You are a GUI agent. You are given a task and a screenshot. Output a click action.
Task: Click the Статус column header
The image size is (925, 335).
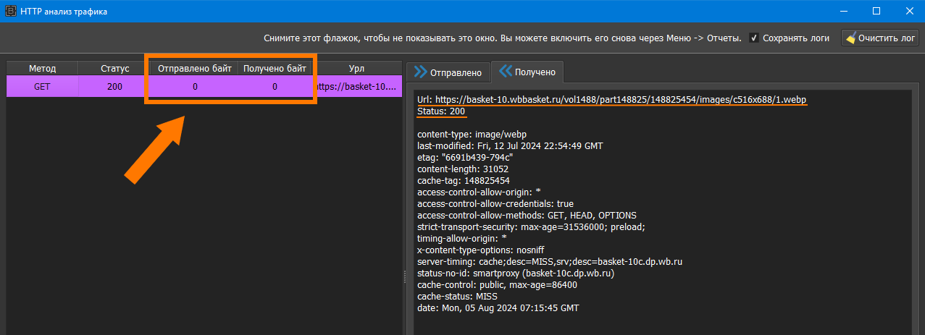pos(114,68)
